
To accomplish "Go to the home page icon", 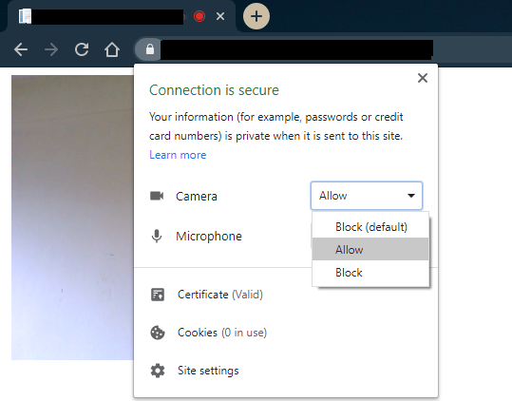I will coord(112,49).
